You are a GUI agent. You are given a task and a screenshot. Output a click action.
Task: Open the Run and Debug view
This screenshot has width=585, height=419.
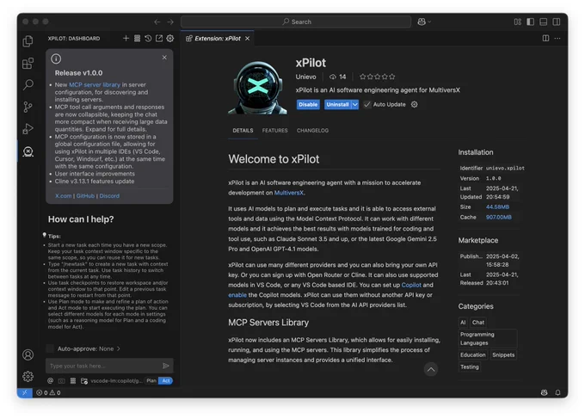(x=28, y=129)
